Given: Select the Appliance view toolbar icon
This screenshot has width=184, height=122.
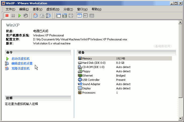Looking at the screenshot, I should pyautogui.click(x=85, y=16).
